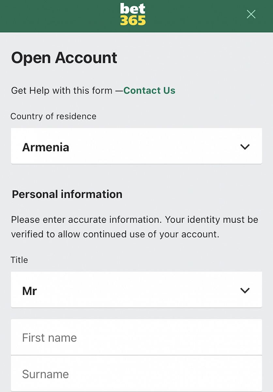
Task: Close the Open Account form with X
Action: 251,14
